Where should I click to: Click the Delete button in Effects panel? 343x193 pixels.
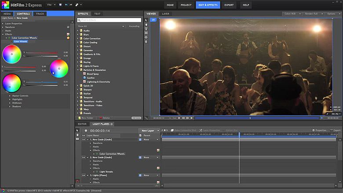tap(105, 118)
